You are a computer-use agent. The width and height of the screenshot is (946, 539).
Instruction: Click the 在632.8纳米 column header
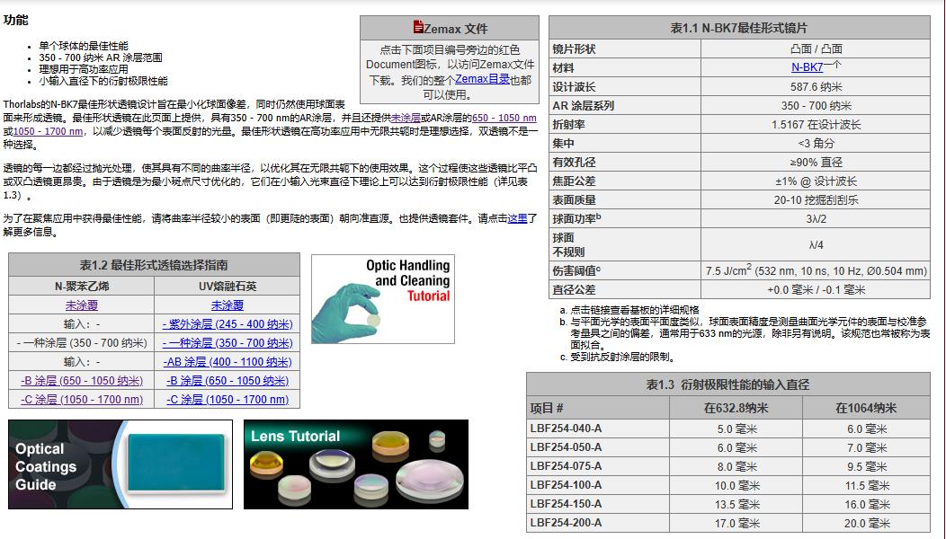736,408
